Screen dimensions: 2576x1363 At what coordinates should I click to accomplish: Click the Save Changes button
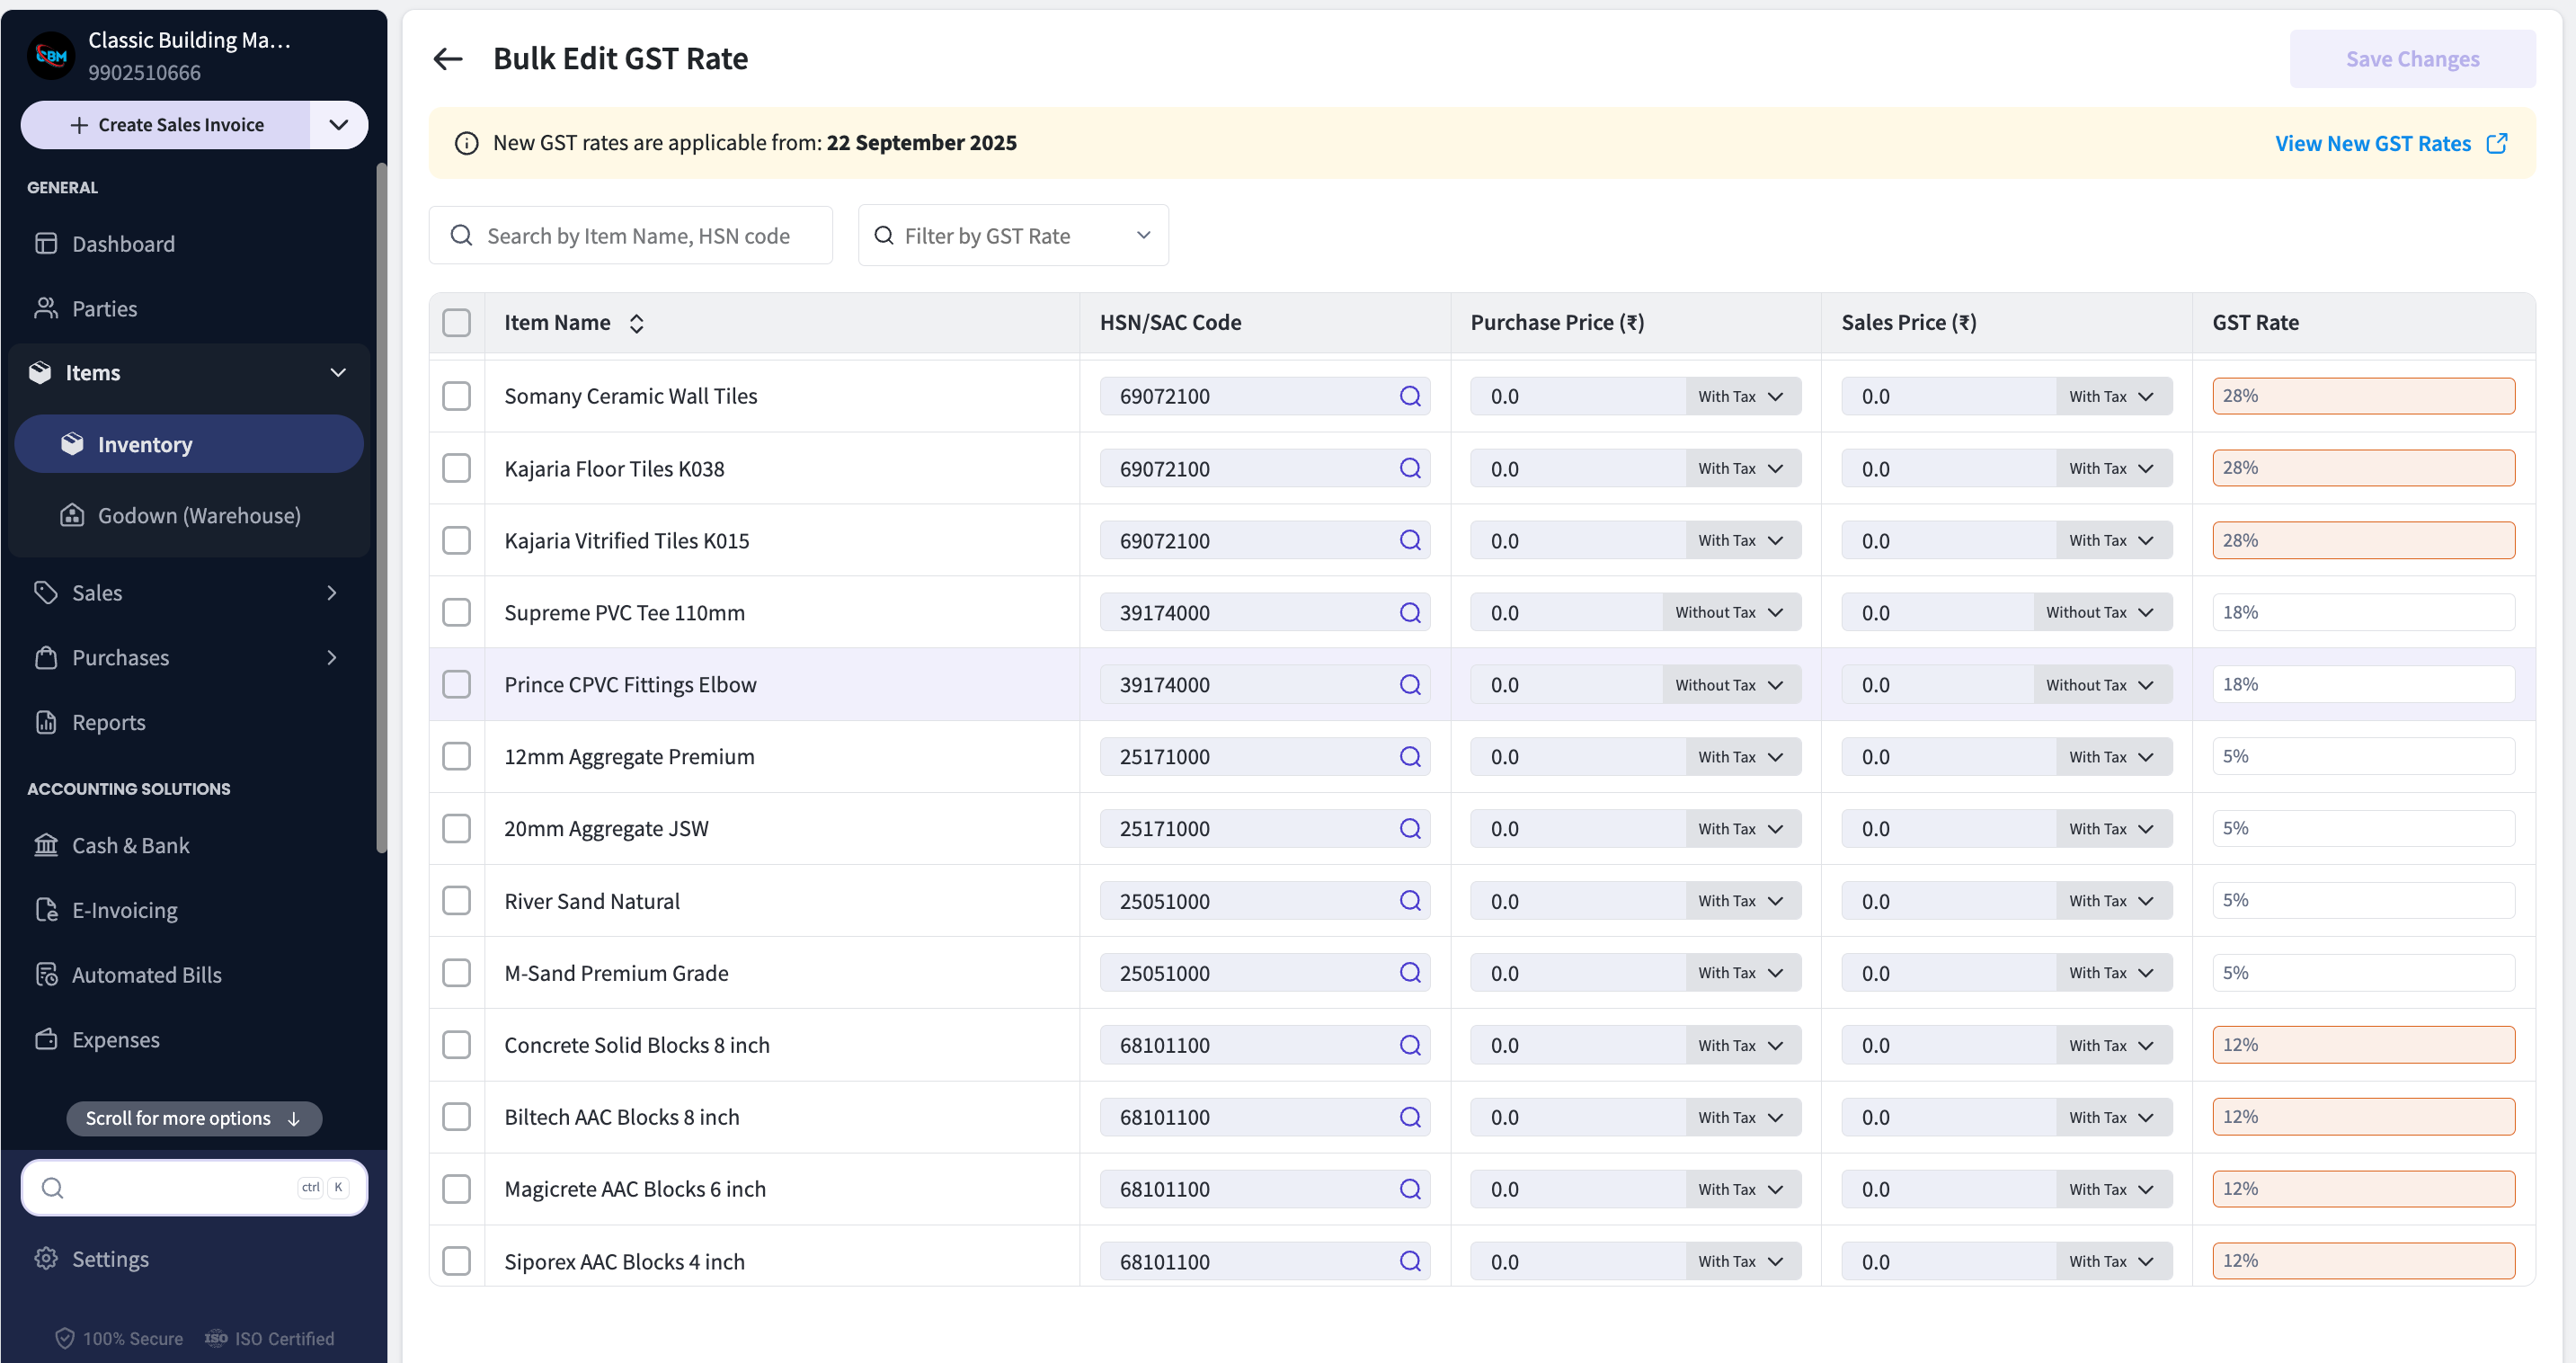coord(2412,59)
